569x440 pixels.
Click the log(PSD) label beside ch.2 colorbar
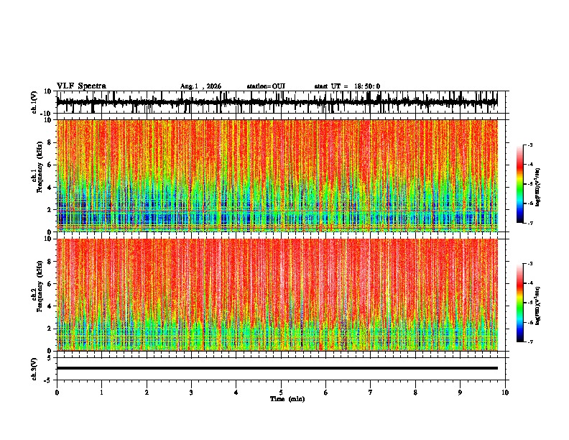pos(538,306)
